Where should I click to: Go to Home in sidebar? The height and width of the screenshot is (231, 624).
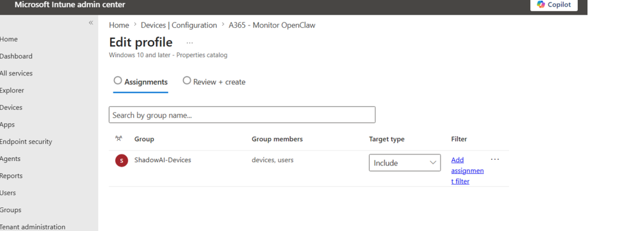click(9, 40)
